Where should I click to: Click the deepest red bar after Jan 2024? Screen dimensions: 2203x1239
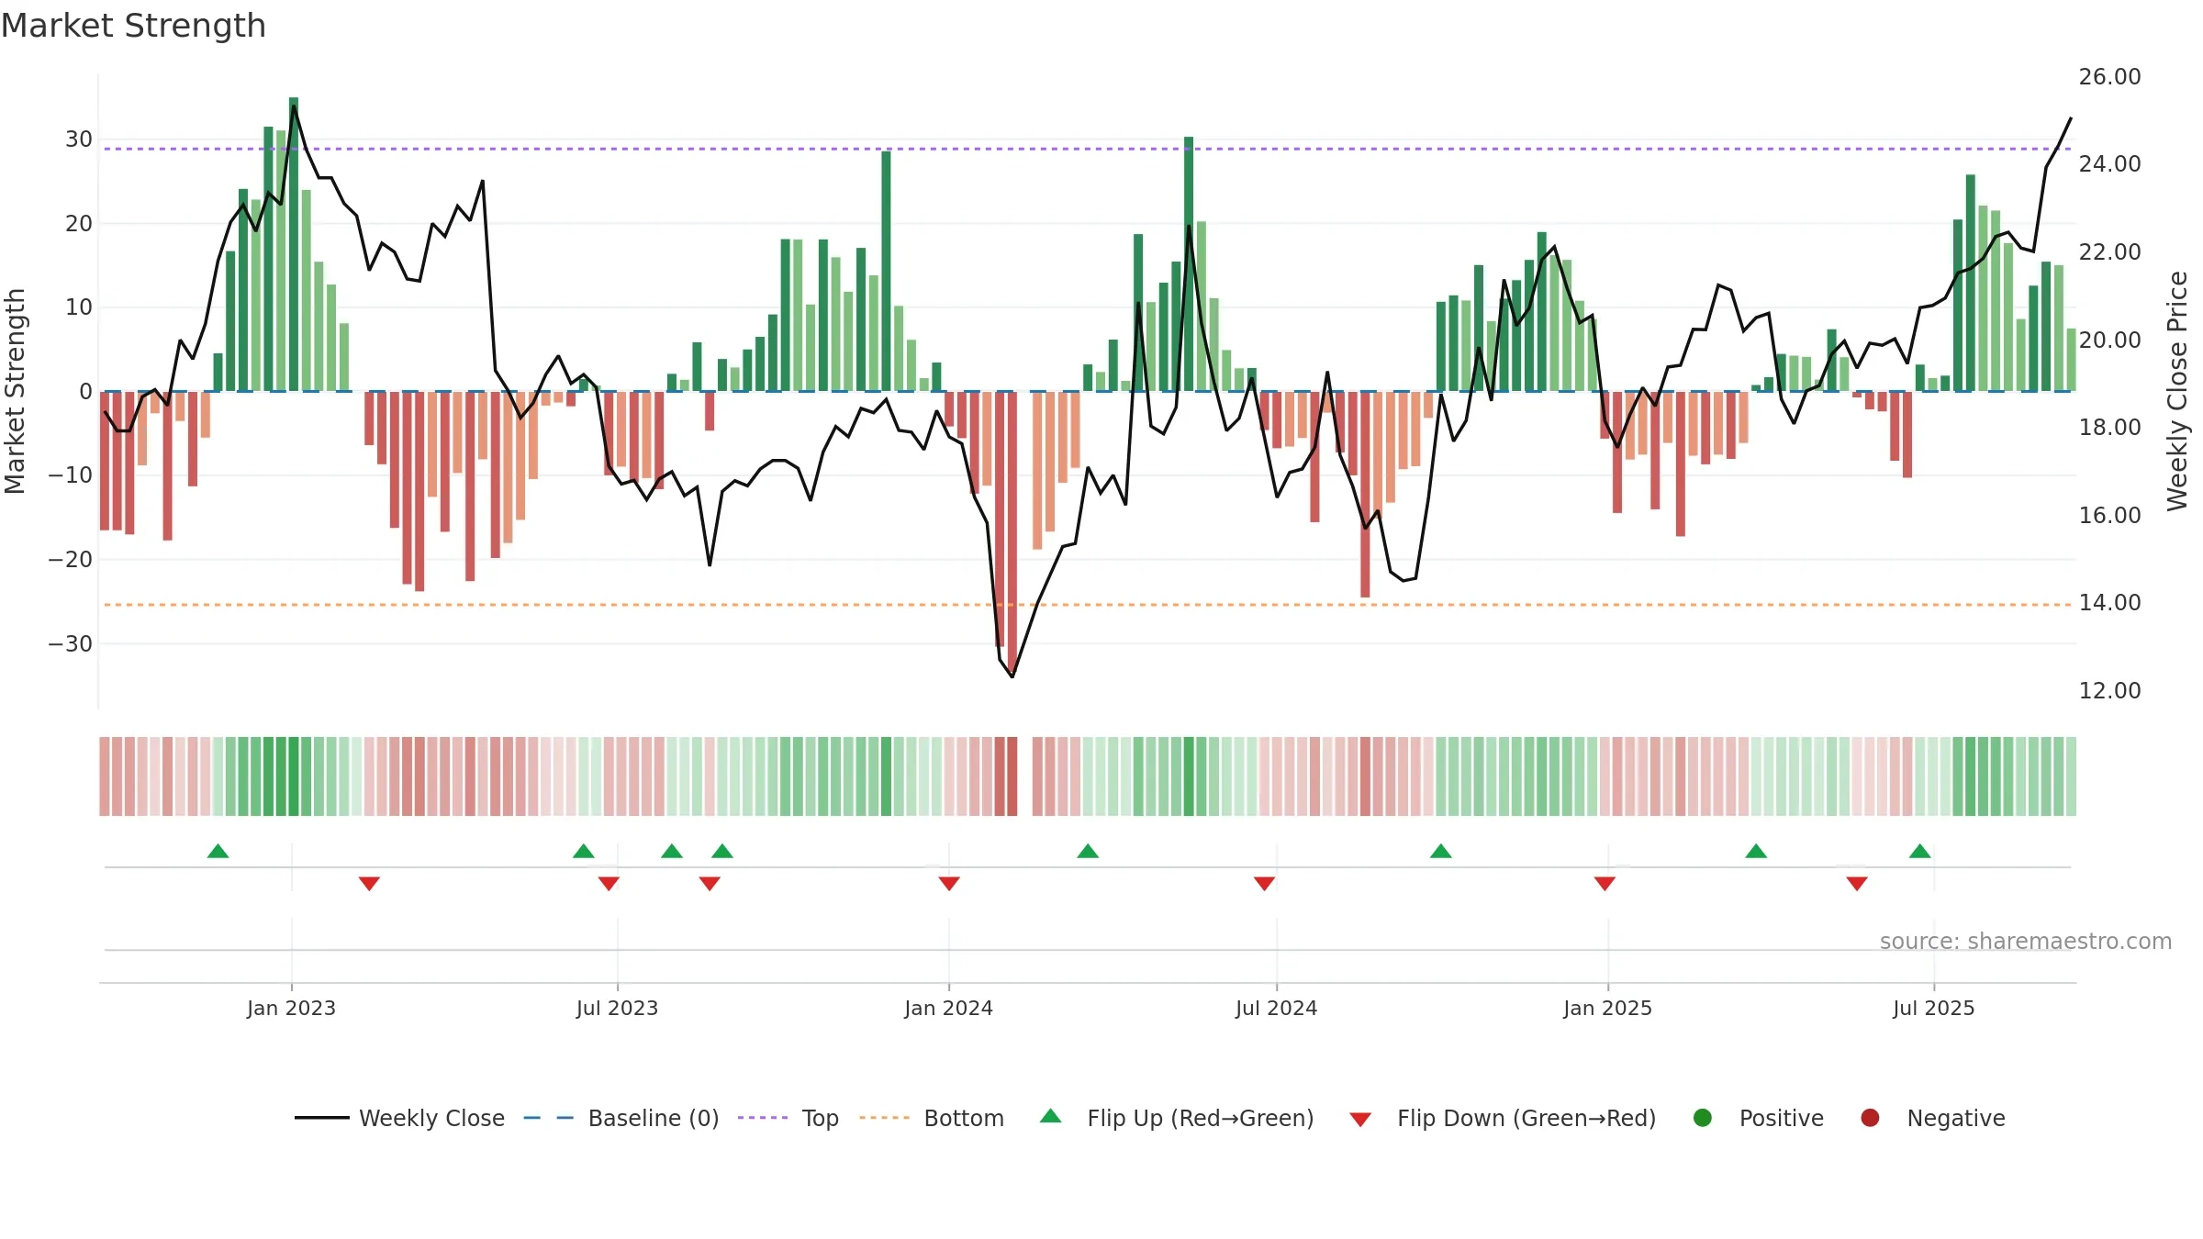pos(1012,532)
